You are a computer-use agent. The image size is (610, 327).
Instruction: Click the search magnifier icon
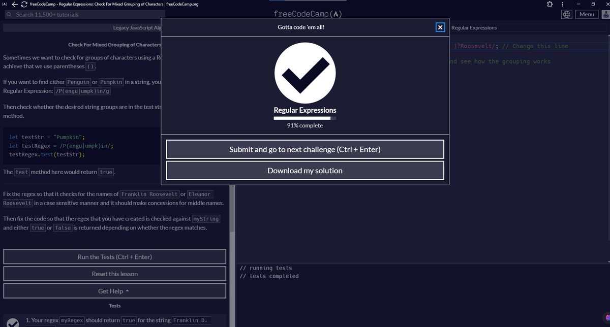[9, 15]
